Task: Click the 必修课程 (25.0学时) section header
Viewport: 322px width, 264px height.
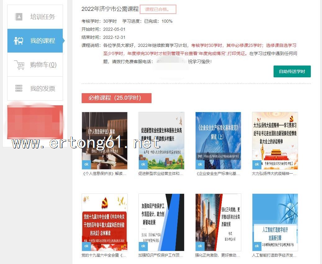Action: [x=116, y=98]
